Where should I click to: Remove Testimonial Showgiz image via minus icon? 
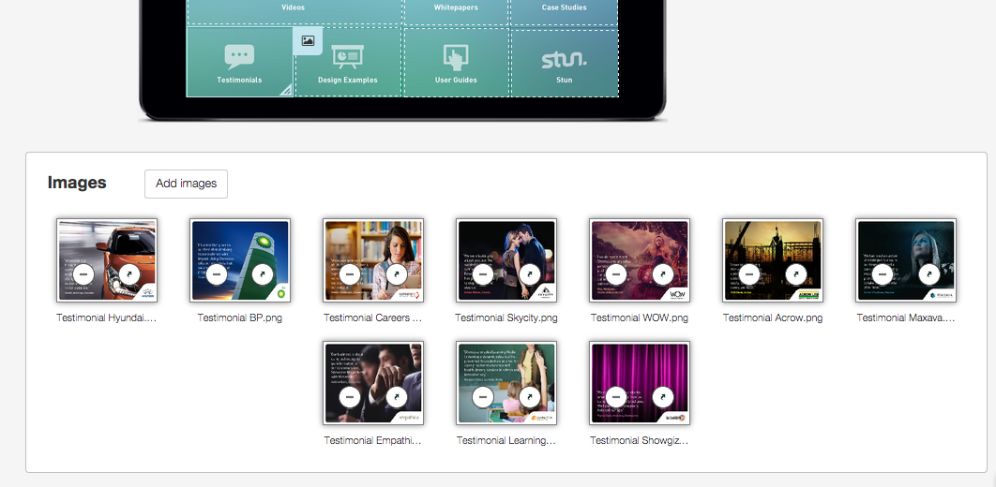pyautogui.click(x=616, y=397)
